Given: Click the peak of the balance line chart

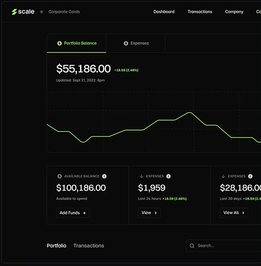Looking at the screenshot, I should pos(189,112).
